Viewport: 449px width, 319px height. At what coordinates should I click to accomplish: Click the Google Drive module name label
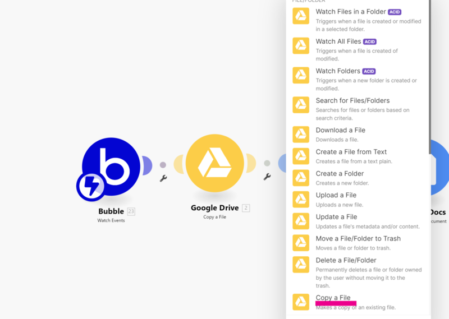click(215, 208)
